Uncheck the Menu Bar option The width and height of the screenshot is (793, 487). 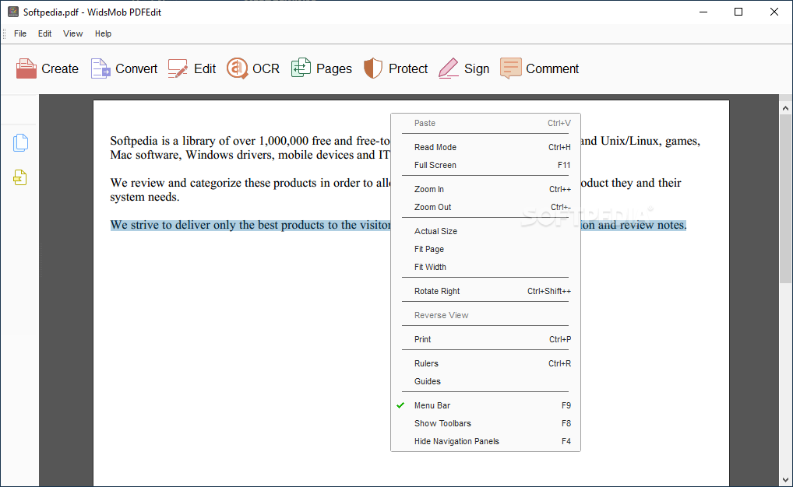pyautogui.click(x=485, y=405)
